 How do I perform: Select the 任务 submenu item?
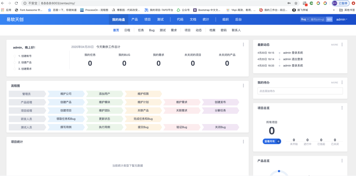(x=141, y=30)
